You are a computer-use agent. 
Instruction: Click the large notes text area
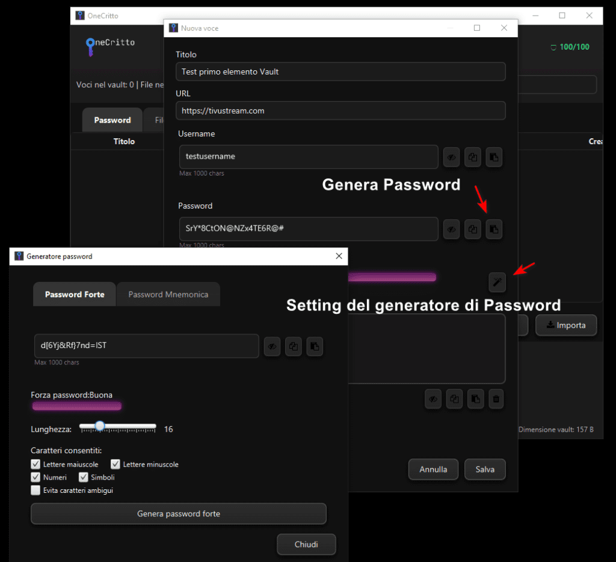tap(427, 349)
